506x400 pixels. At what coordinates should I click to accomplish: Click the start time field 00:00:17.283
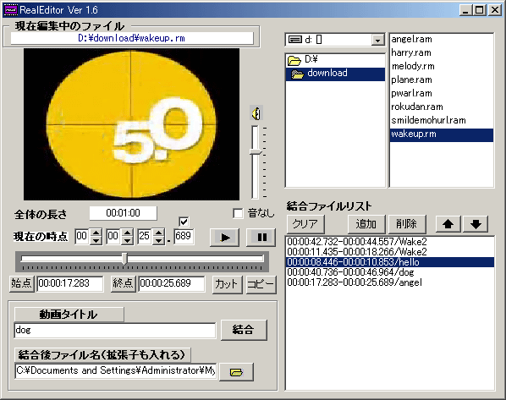coord(70,283)
